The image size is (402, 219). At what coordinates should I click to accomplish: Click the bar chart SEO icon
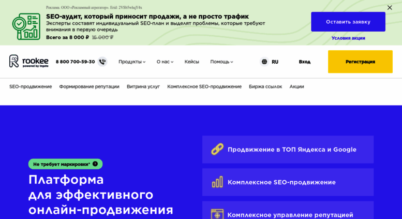tap(217, 182)
